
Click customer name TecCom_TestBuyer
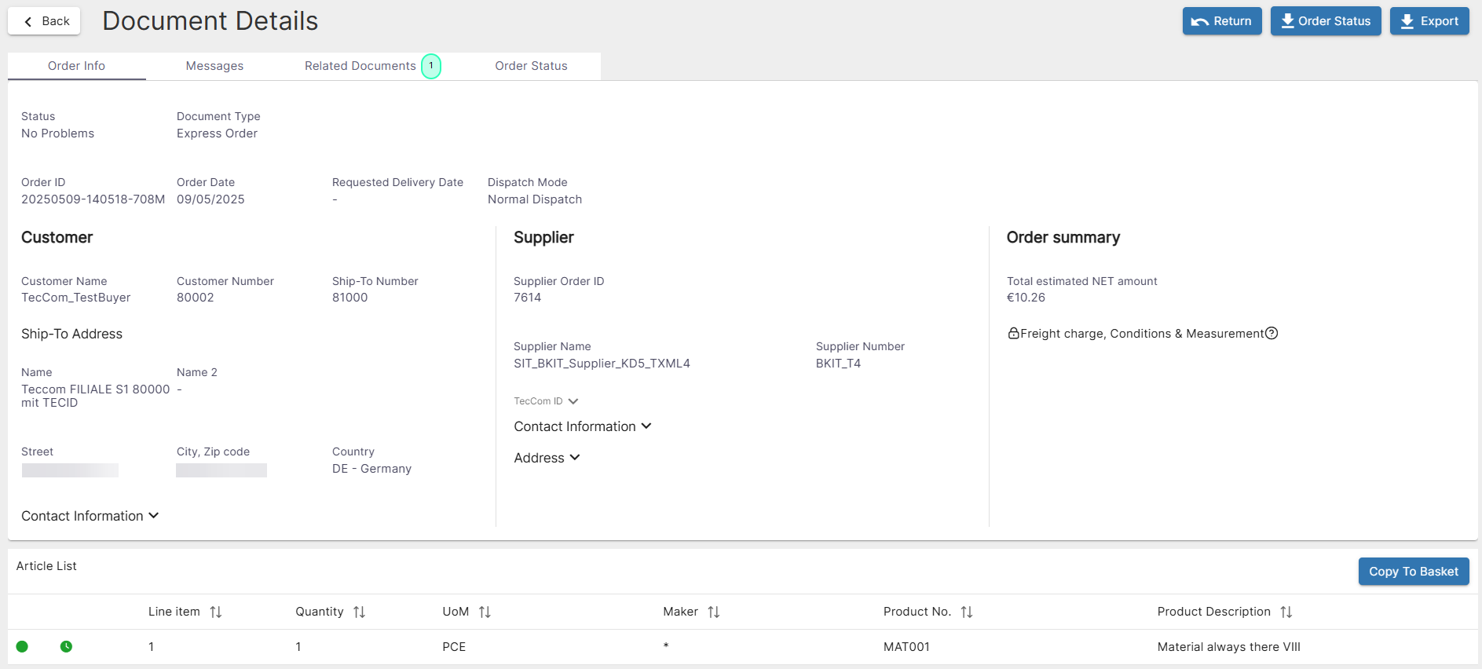(x=76, y=298)
